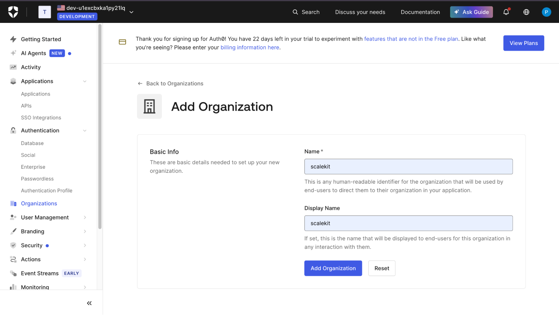Open notifications bell icon

click(506, 12)
